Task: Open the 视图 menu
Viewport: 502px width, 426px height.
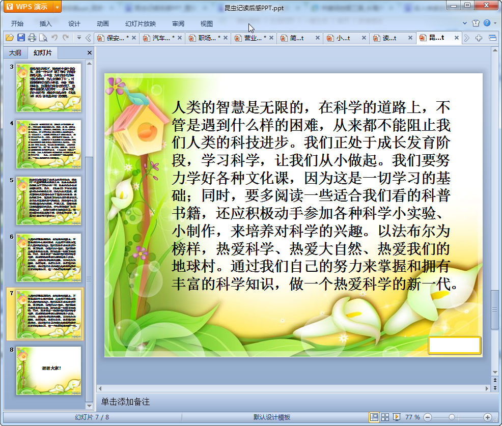Action: pos(207,23)
